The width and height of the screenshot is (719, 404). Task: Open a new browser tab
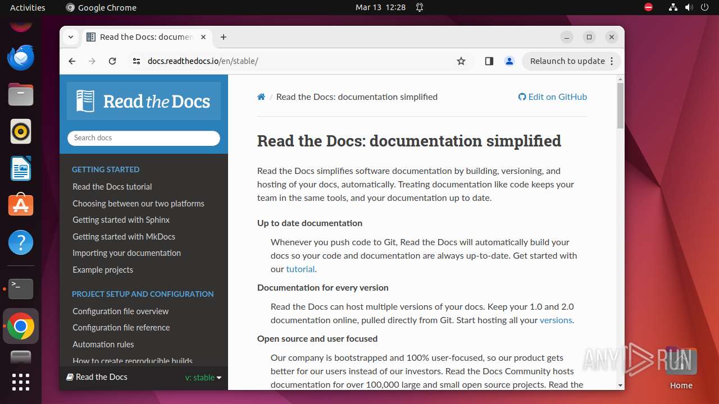click(224, 37)
